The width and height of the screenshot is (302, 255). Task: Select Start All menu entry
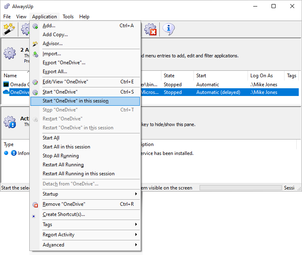85,138
